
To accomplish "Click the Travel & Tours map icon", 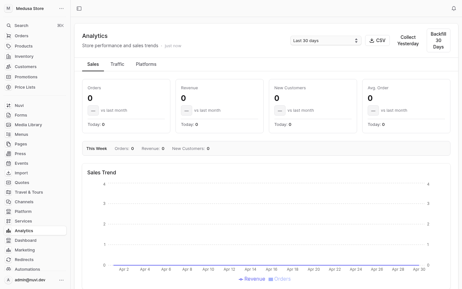I will click(9, 192).
